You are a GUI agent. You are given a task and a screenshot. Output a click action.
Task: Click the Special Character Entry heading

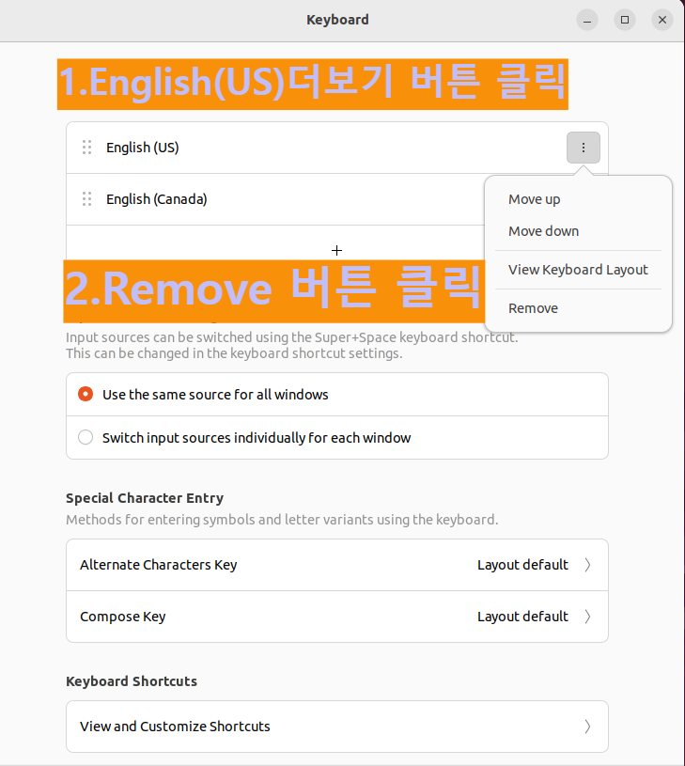coord(145,498)
